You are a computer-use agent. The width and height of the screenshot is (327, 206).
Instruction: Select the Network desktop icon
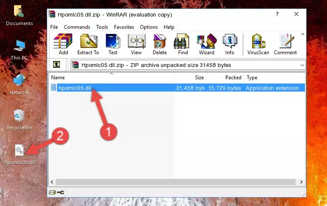[19, 85]
